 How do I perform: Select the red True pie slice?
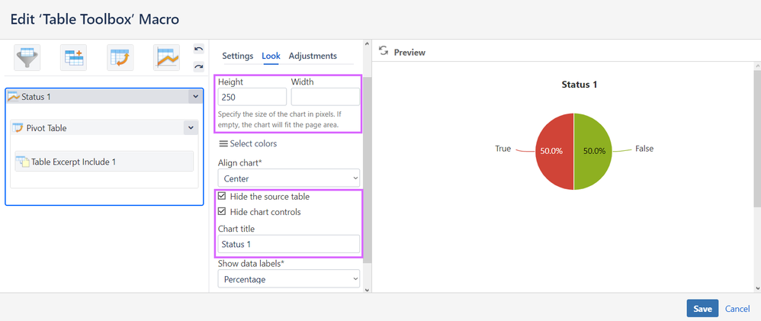tap(554, 151)
